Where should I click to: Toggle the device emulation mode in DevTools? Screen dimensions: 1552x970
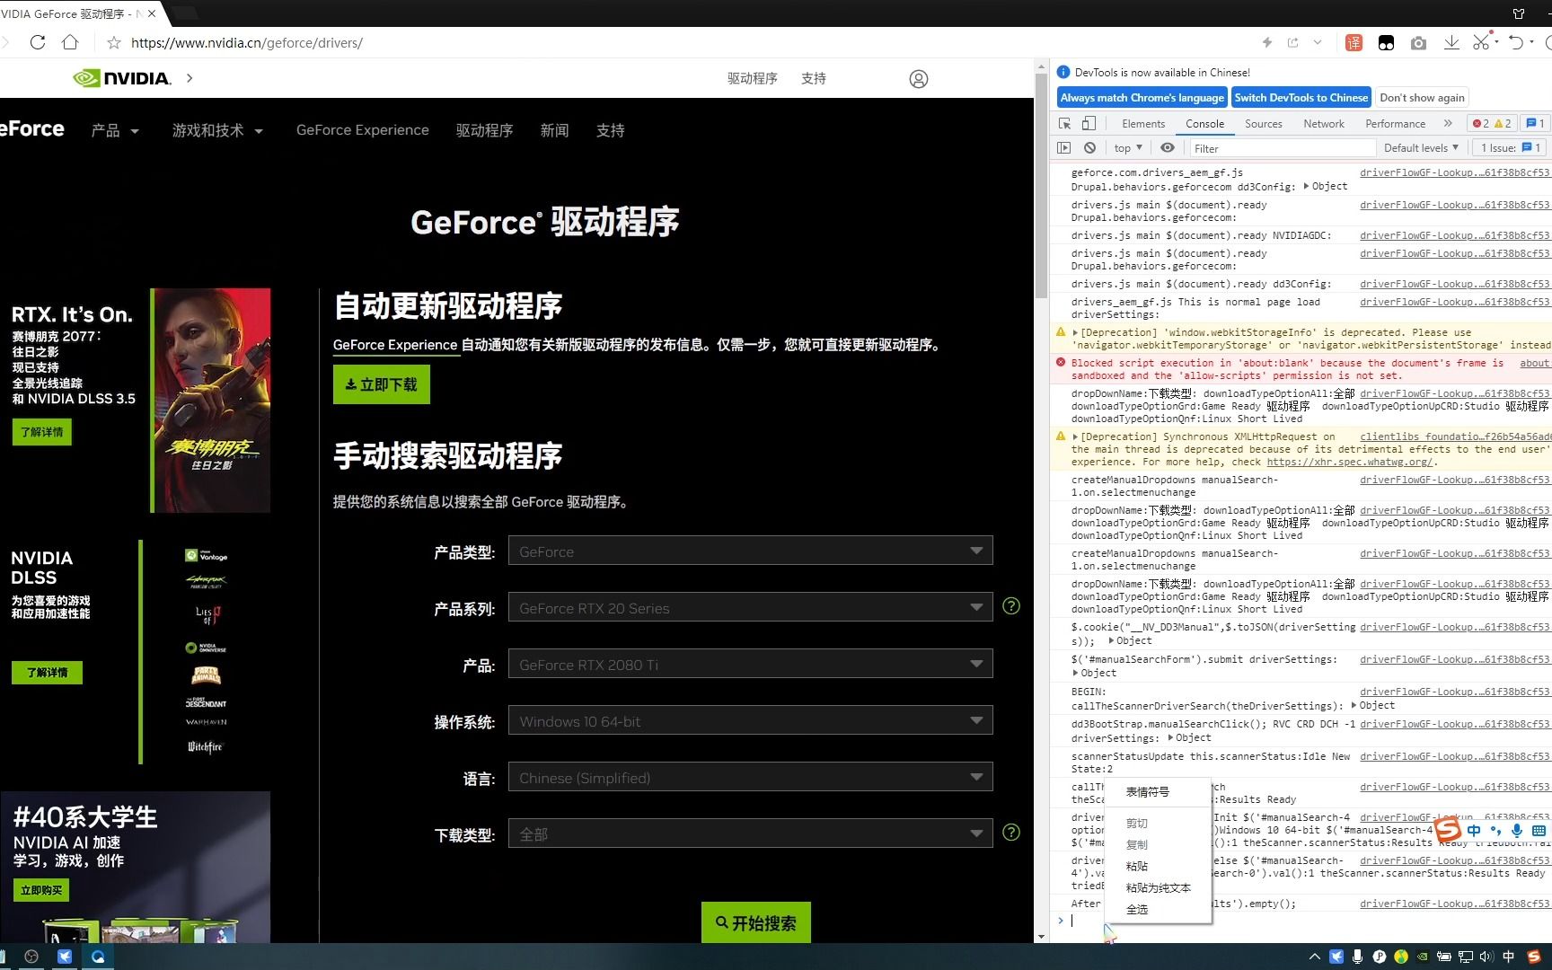point(1088,123)
